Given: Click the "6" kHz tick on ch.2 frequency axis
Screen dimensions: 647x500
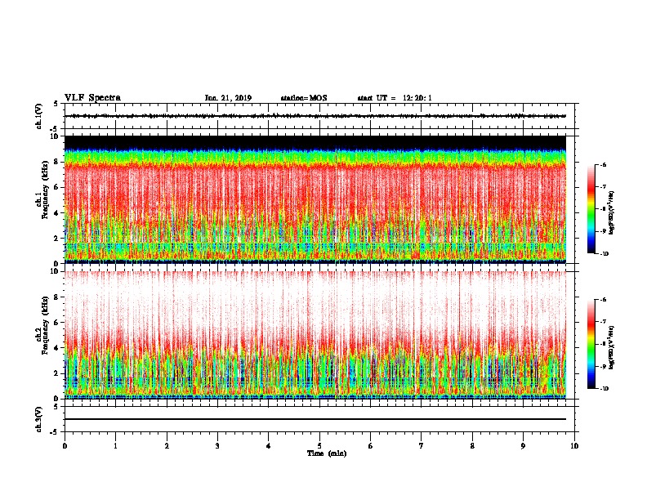Looking at the screenshot, I should 56,323.
